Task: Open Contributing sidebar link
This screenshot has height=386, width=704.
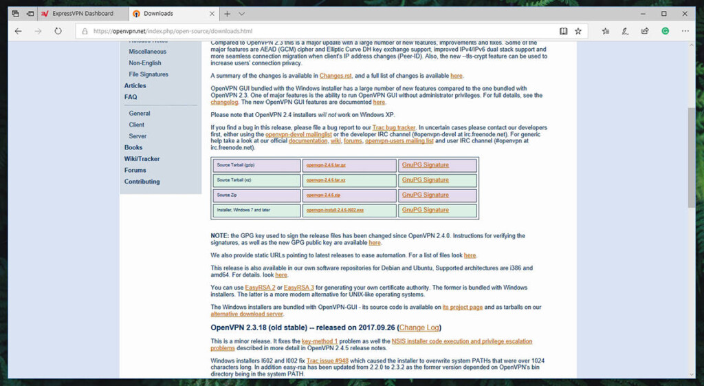Action: [142, 182]
